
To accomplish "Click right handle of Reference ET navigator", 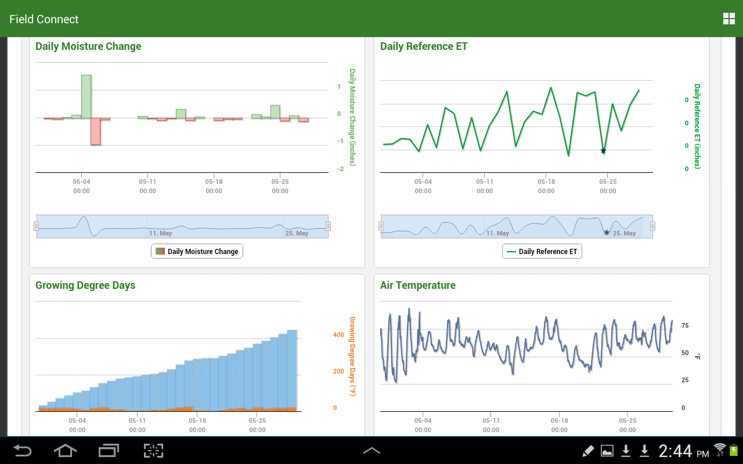I will tap(652, 226).
